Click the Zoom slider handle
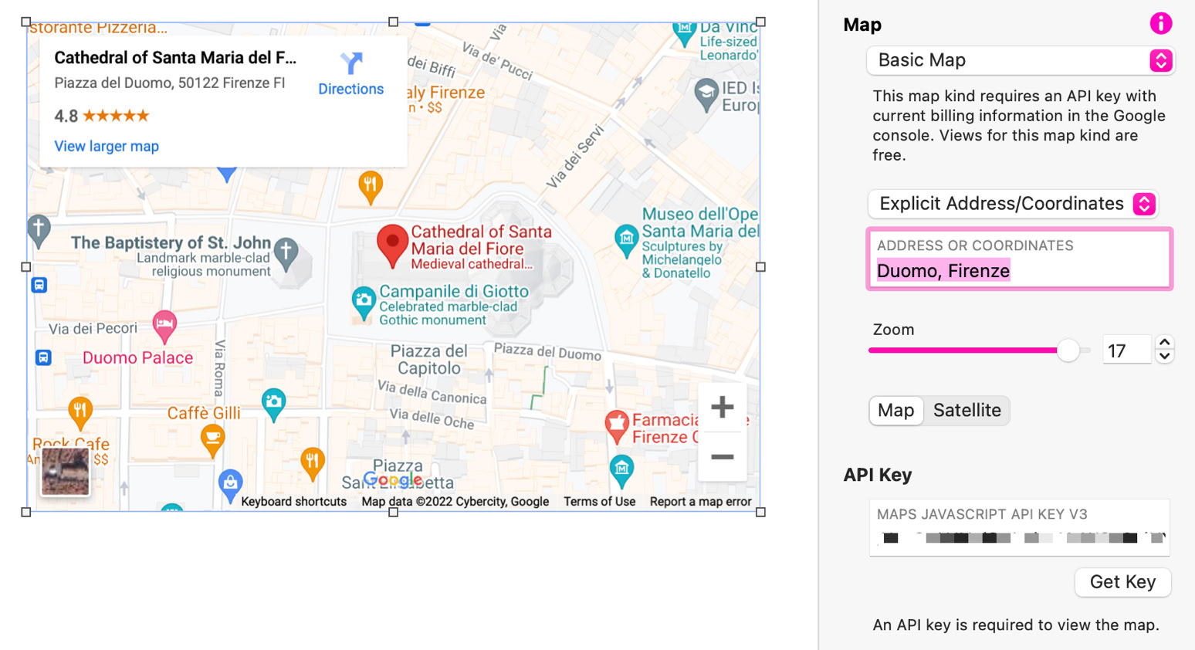The image size is (1195, 650). pos(1068,350)
